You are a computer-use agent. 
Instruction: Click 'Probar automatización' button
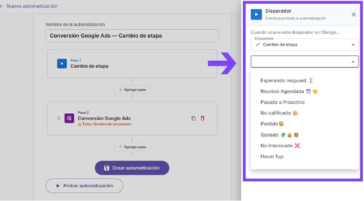point(84,186)
